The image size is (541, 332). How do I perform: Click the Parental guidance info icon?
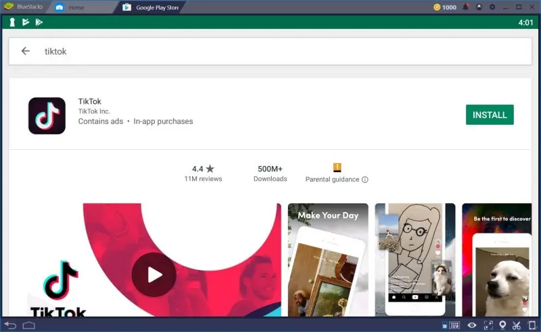click(x=365, y=179)
